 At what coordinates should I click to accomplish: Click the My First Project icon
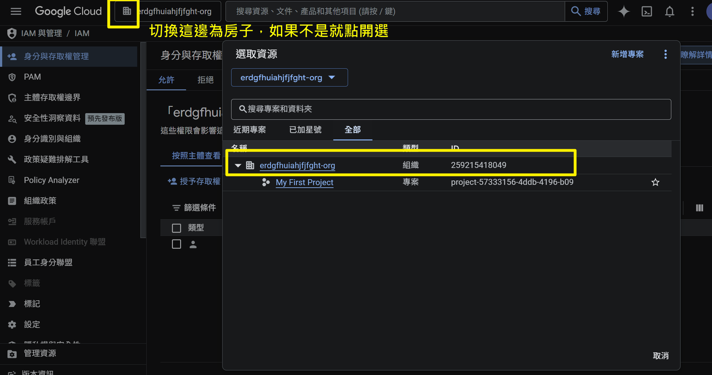(266, 182)
